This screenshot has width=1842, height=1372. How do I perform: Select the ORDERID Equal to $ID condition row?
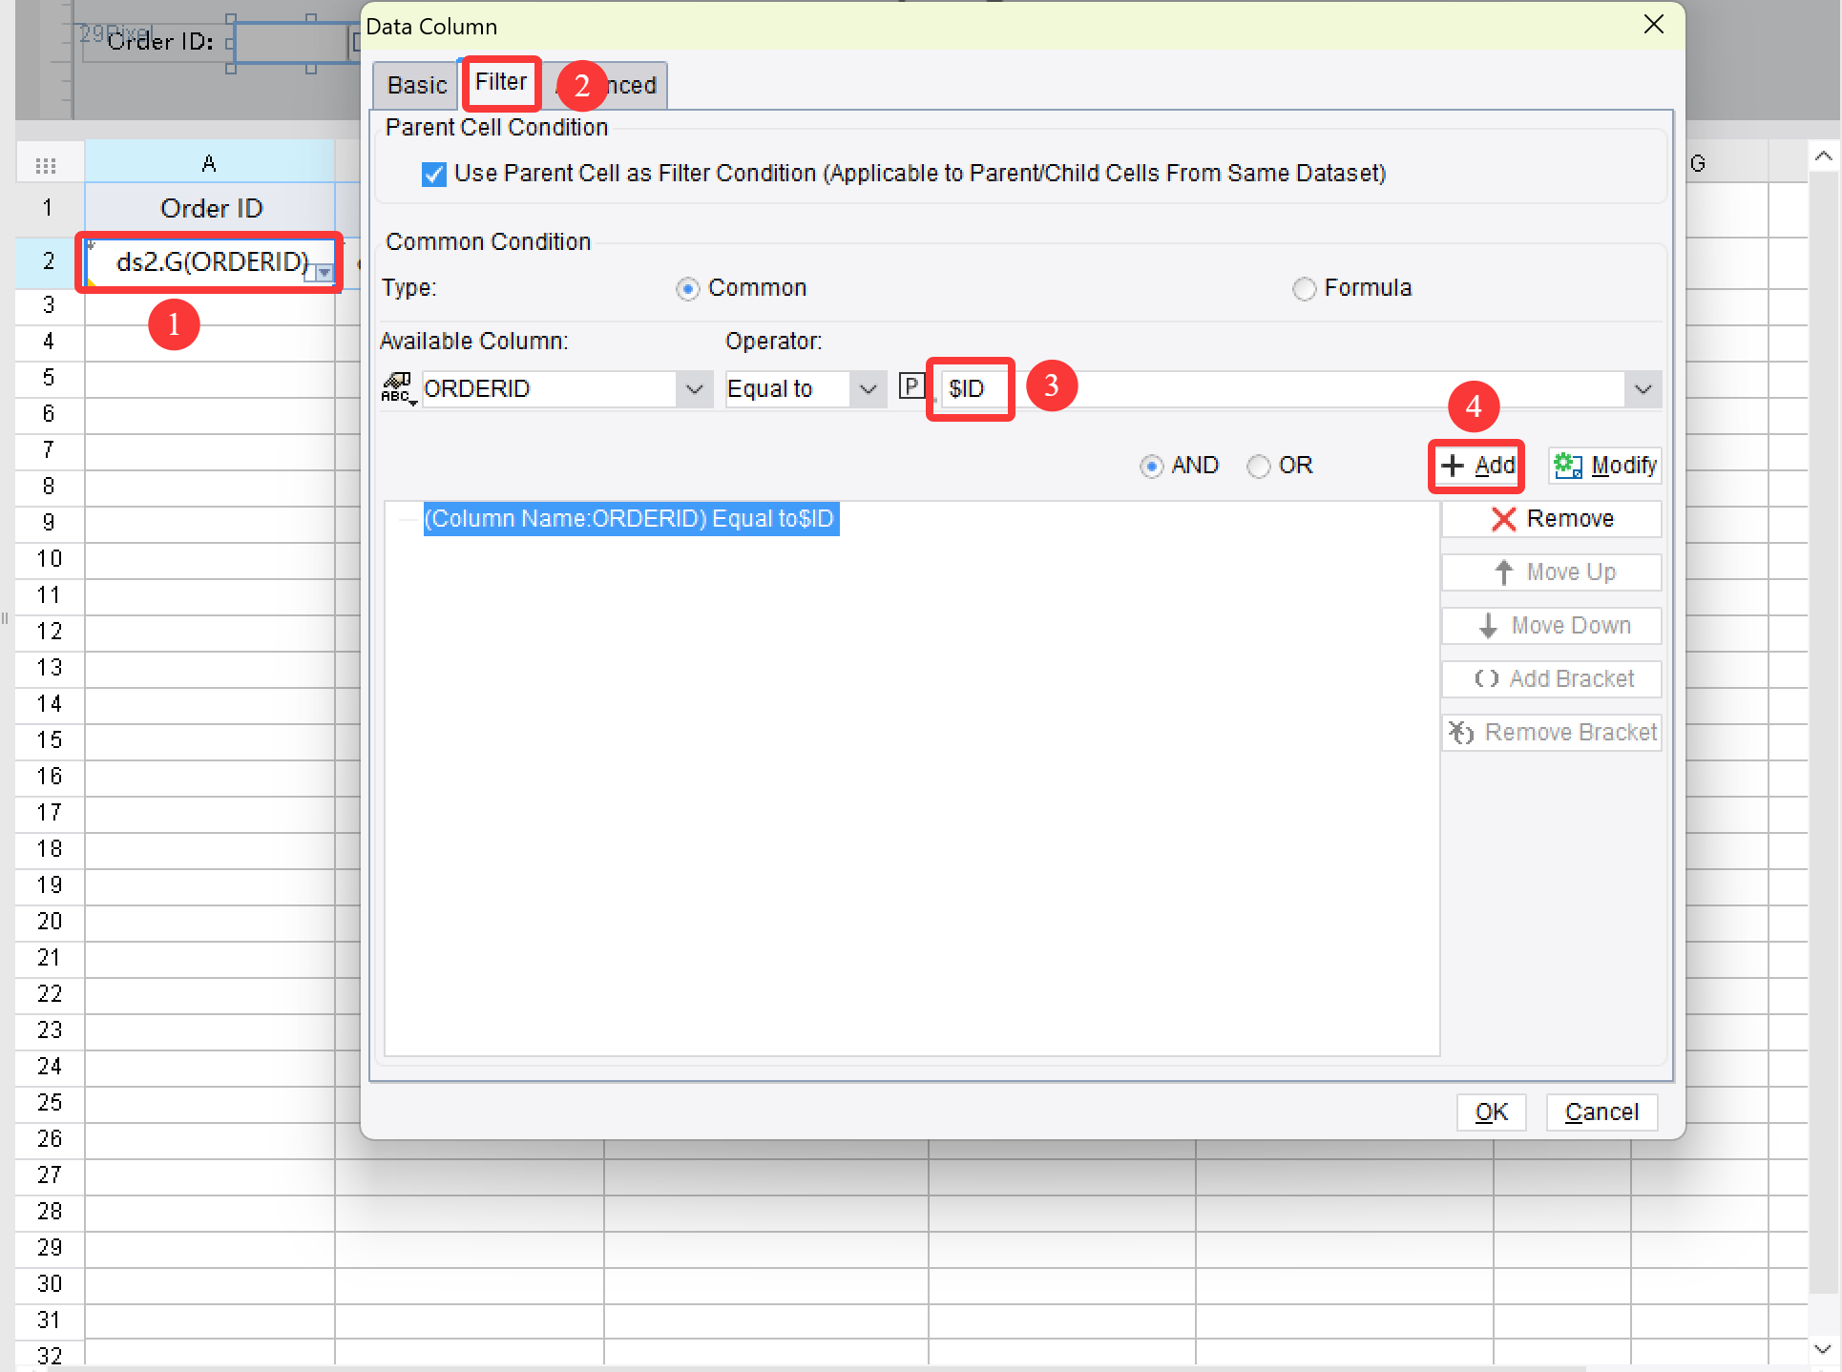coord(630,518)
